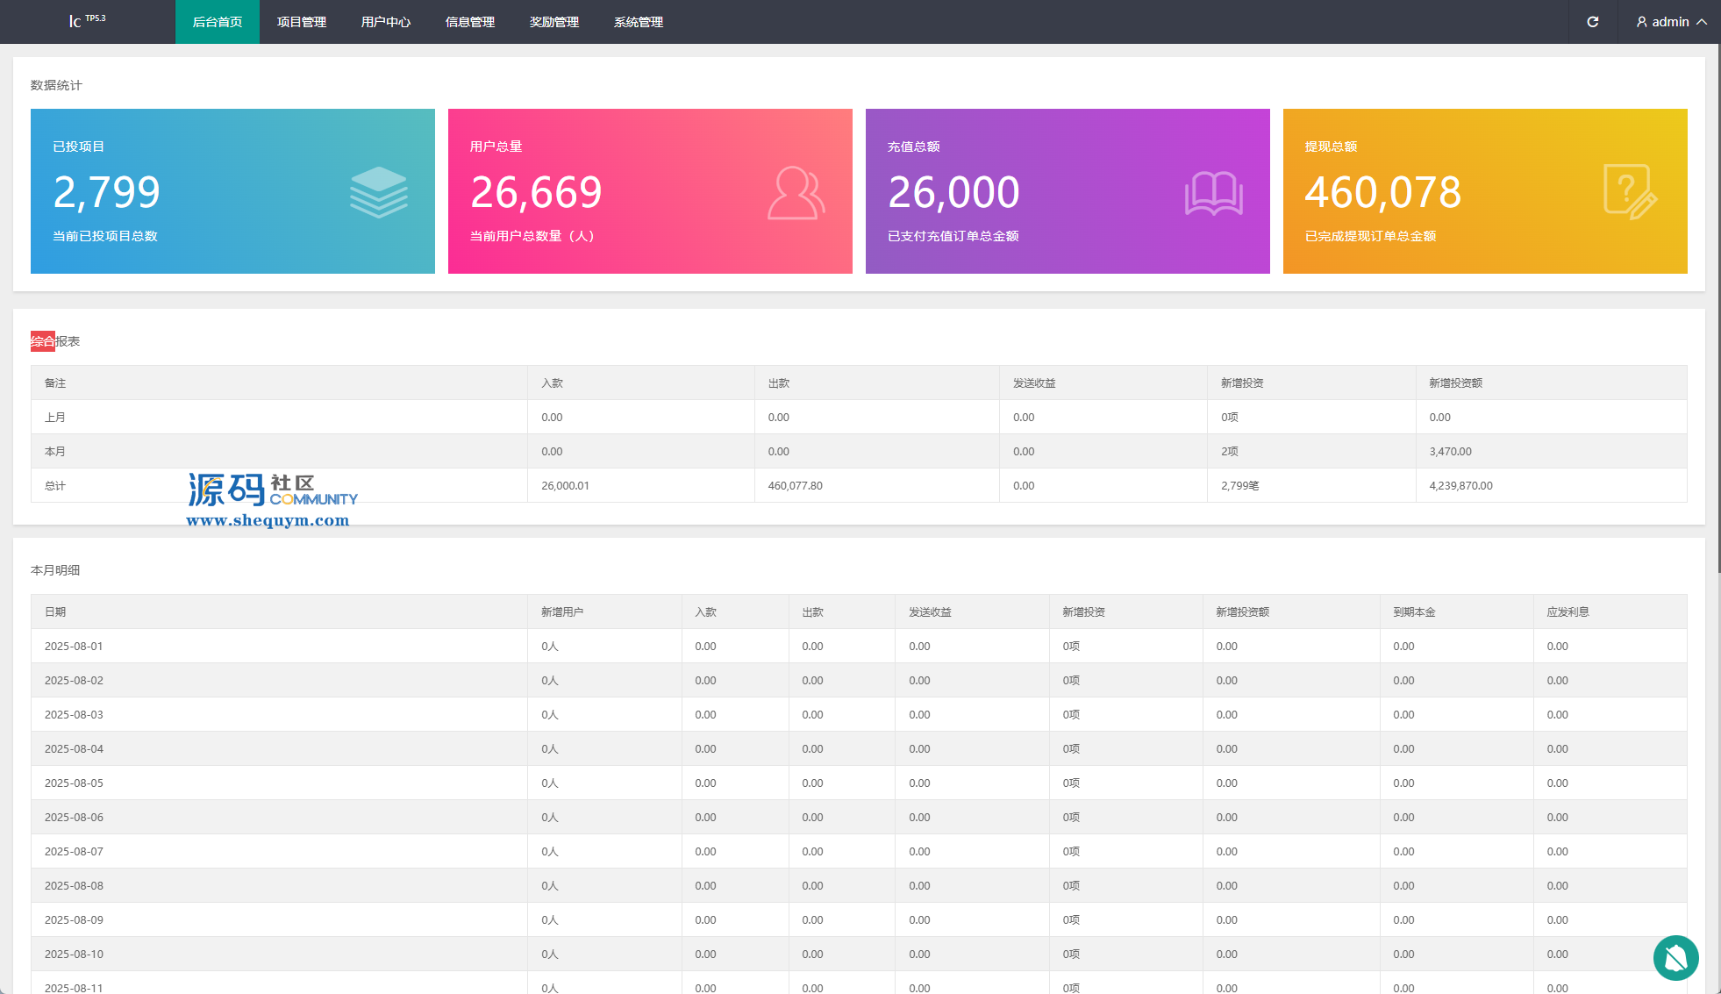Viewport: 1721px width, 994px height.
Task: Click the page vertical scrollbar
Action: tap(1717, 307)
